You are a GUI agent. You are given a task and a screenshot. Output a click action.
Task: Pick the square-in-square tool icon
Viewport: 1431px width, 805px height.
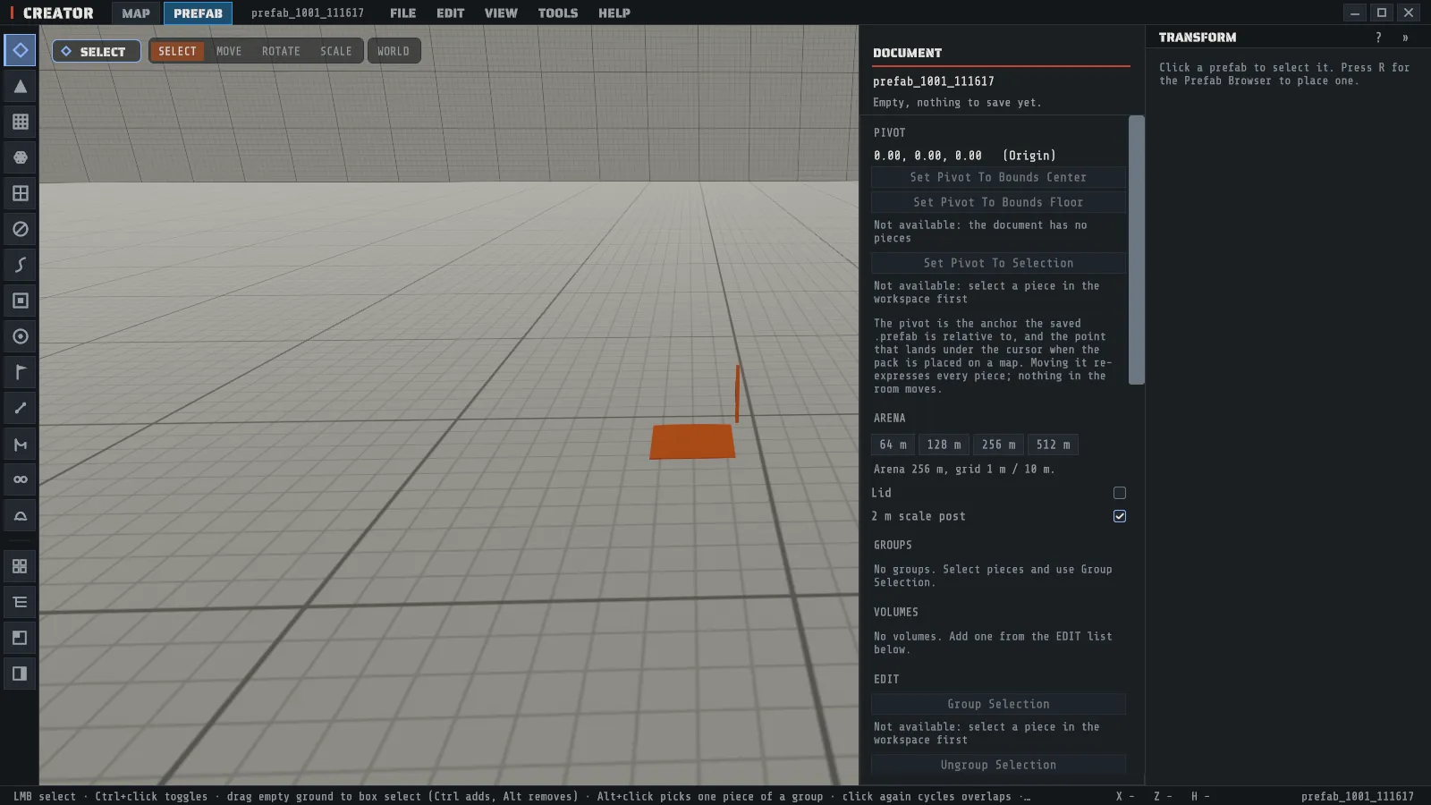20,301
